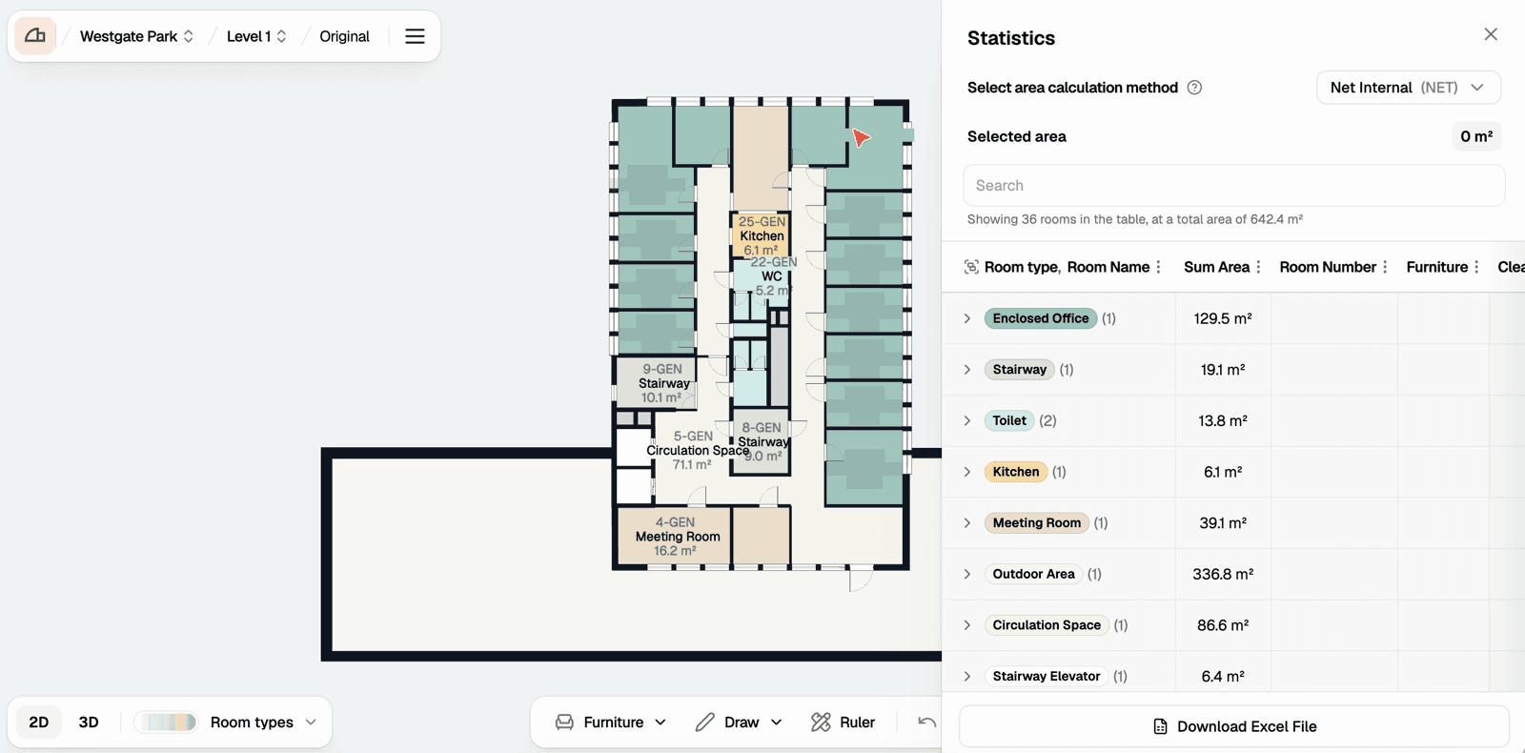The image size is (1525, 753).
Task: Select the 9-GEN Stairway room label
Action: pos(663,383)
